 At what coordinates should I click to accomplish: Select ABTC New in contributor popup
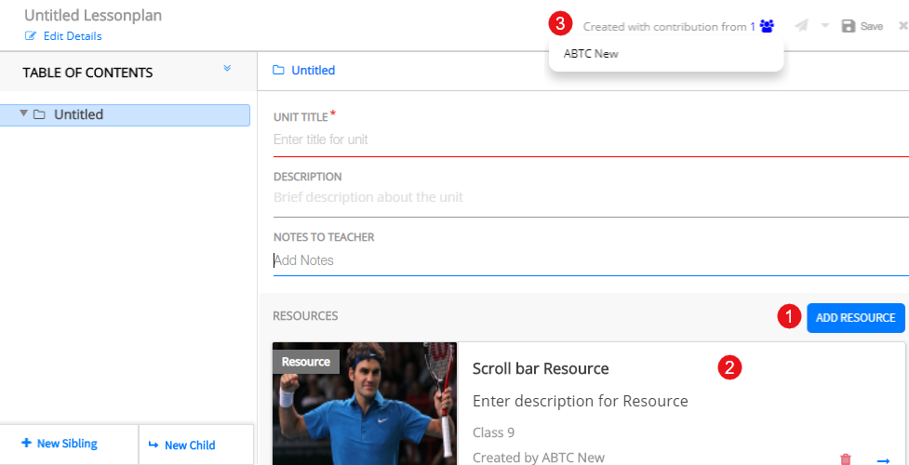591,54
